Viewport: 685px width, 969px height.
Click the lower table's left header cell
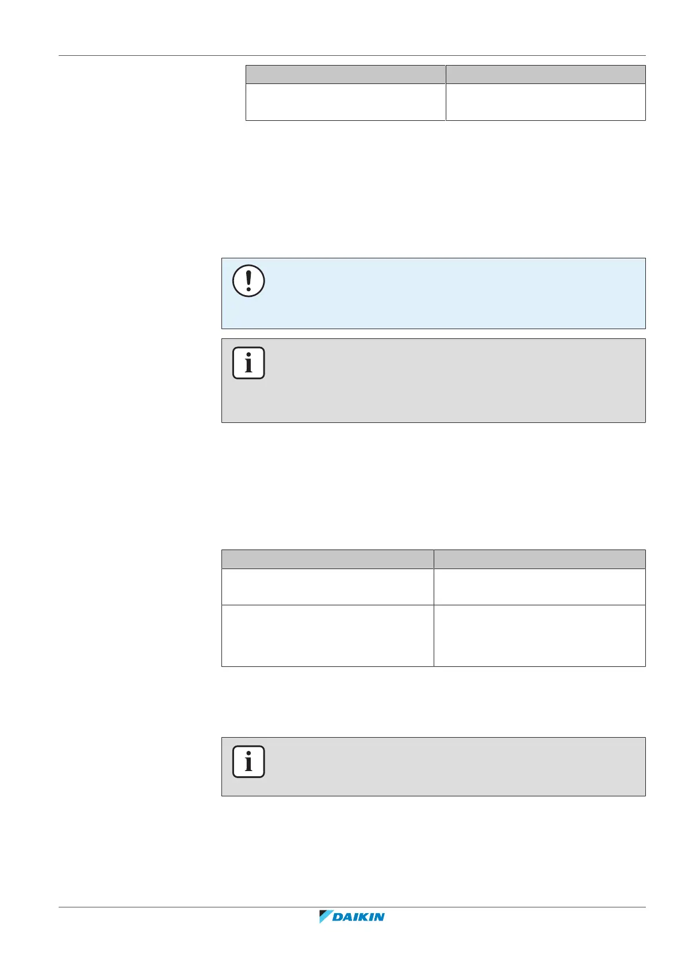point(327,559)
